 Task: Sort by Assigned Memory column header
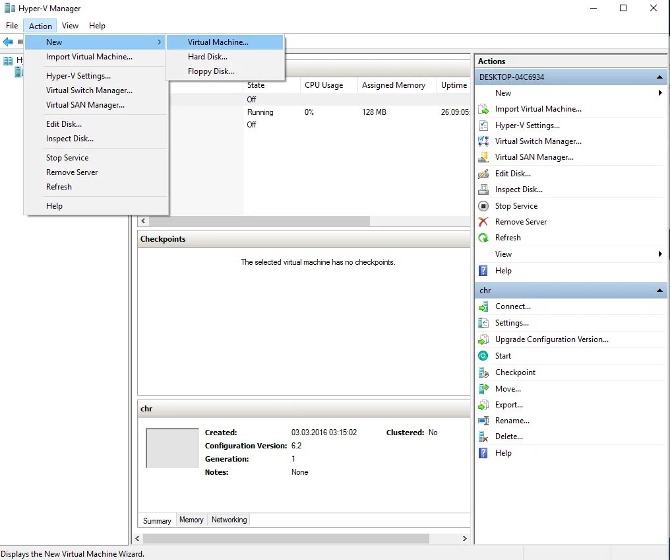pos(398,85)
